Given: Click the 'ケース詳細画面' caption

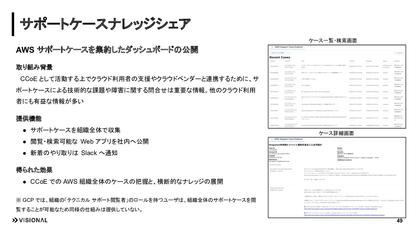Looking at the screenshot, I should pyautogui.click(x=336, y=133).
